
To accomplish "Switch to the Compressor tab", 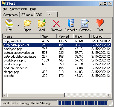I will click(x=11, y=15).
